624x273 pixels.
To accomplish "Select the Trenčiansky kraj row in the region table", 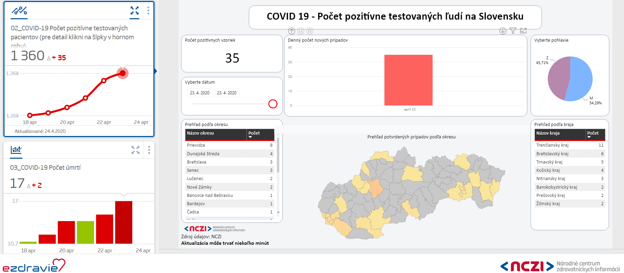I will pos(552,145).
